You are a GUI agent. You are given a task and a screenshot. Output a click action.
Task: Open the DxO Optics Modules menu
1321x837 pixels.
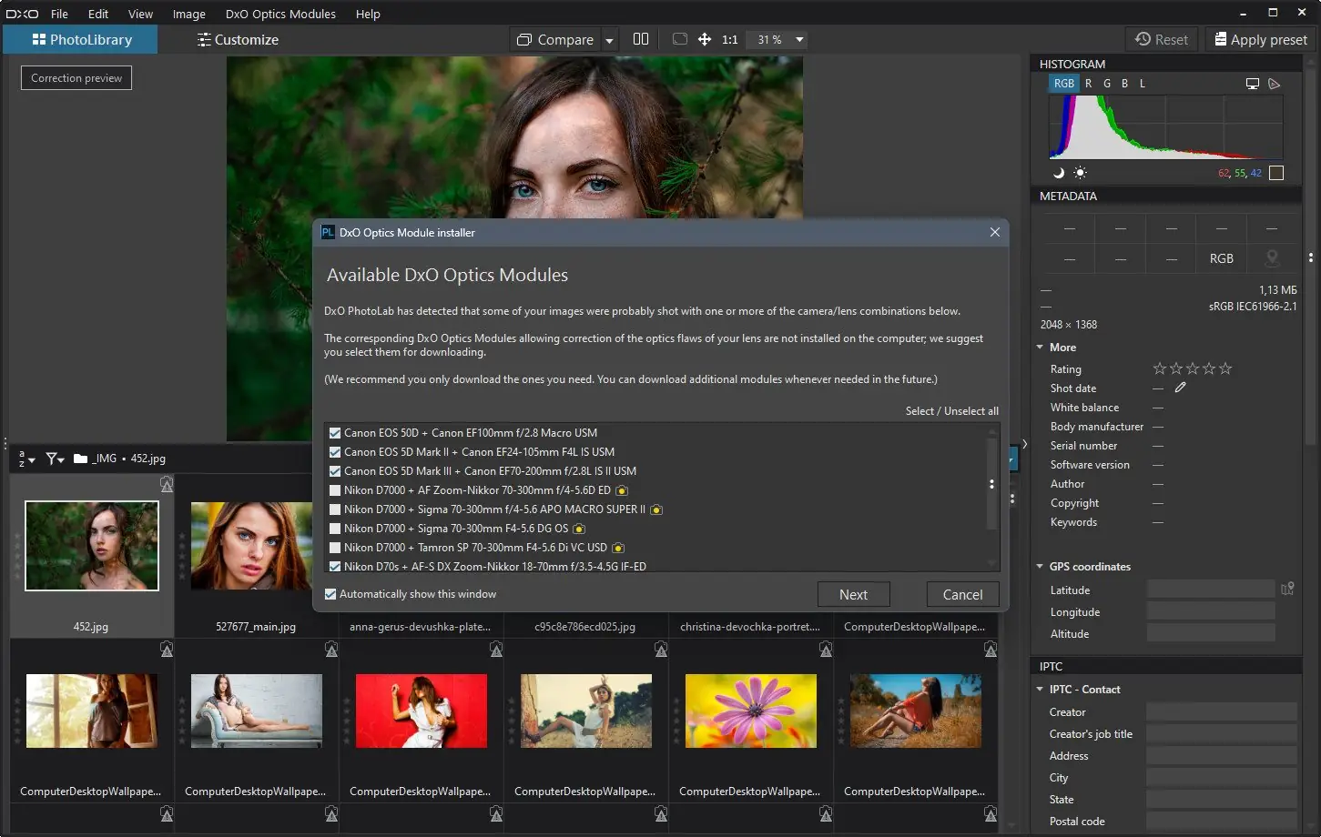(x=280, y=14)
